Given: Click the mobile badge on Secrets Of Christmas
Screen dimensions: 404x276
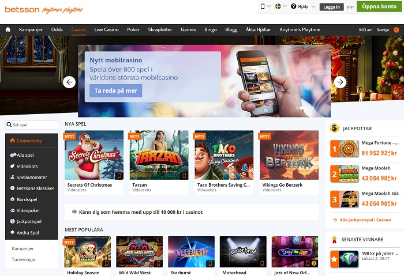Looking at the screenshot, I should (119, 176).
